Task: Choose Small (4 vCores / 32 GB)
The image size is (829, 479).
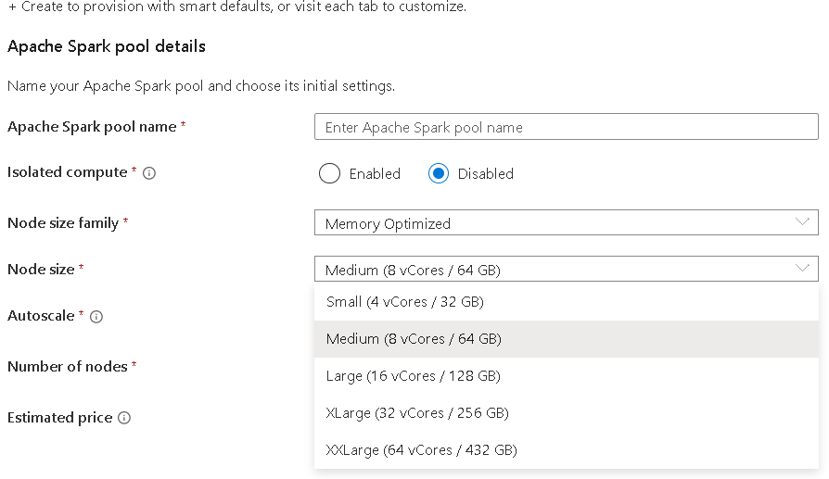Action: click(405, 302)
